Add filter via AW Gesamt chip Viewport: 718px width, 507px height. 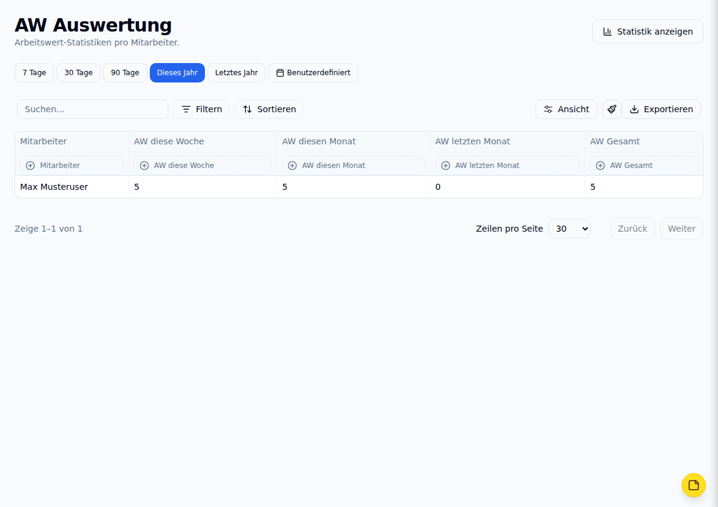pyautogui.click(x=644, y=166)
